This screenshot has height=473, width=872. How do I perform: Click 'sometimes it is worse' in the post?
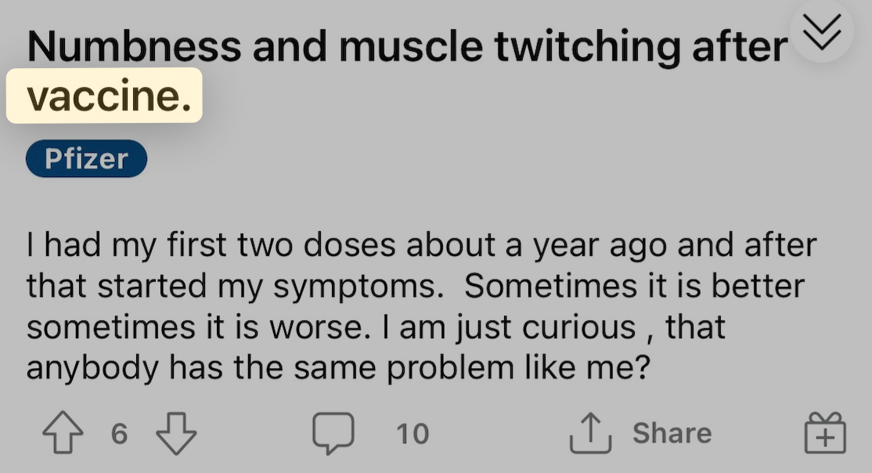tap(199, 327)
